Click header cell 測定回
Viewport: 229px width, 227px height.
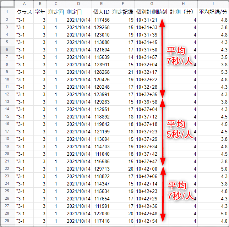(56, 12)
